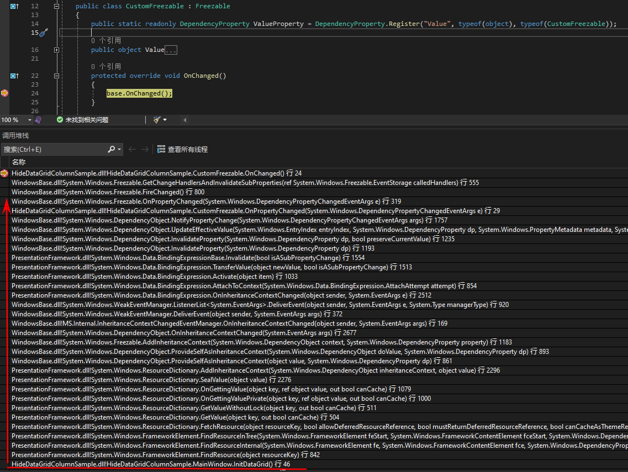The width and height of the screenshot is (628, 472).
Task: Select Freezable.OnPropertyChanged 行 319 frame
Action: coord(206,201)
